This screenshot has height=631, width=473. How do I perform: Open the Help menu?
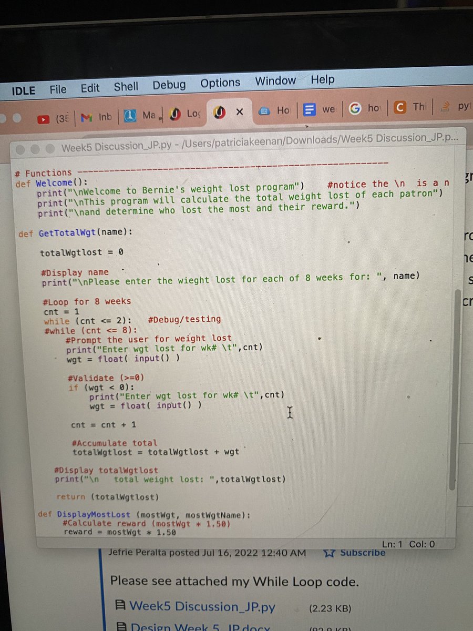[322, 79]
